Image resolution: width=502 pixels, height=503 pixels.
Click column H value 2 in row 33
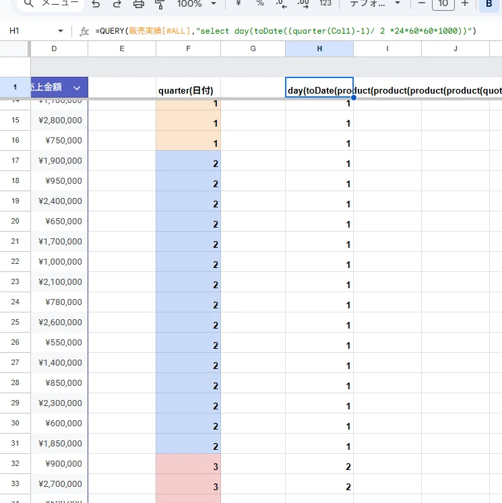tap(319, 484)
